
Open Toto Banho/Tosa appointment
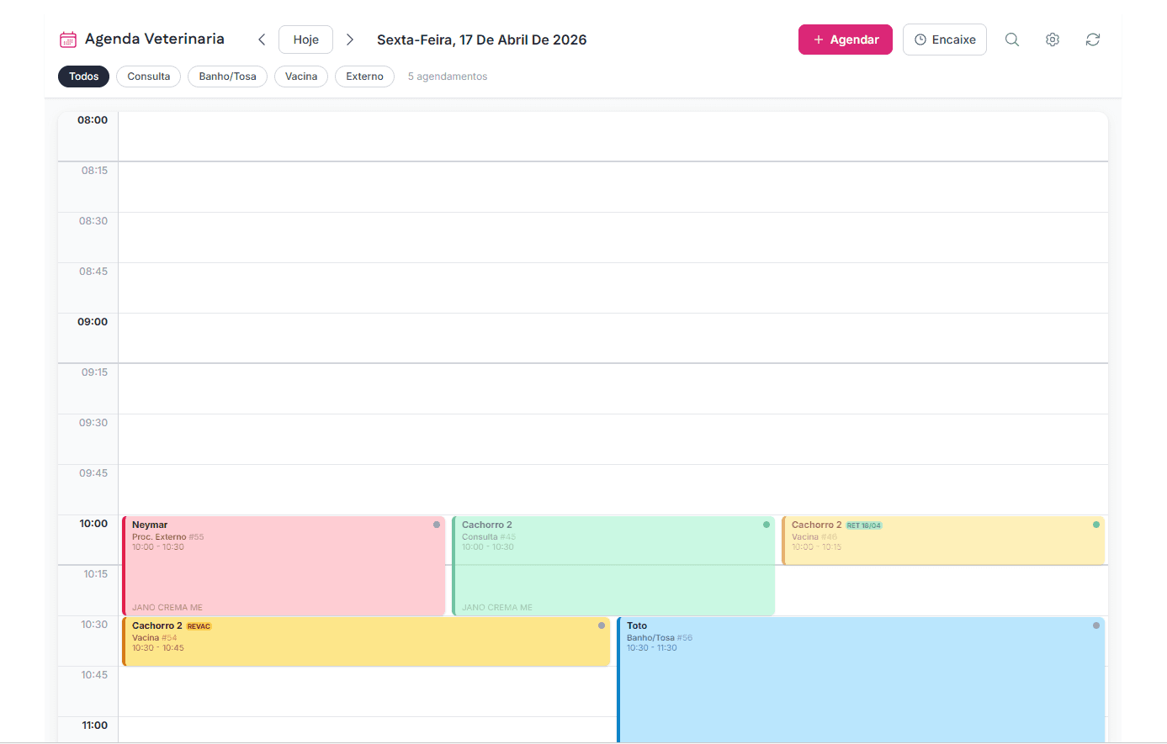pos(861,679)
